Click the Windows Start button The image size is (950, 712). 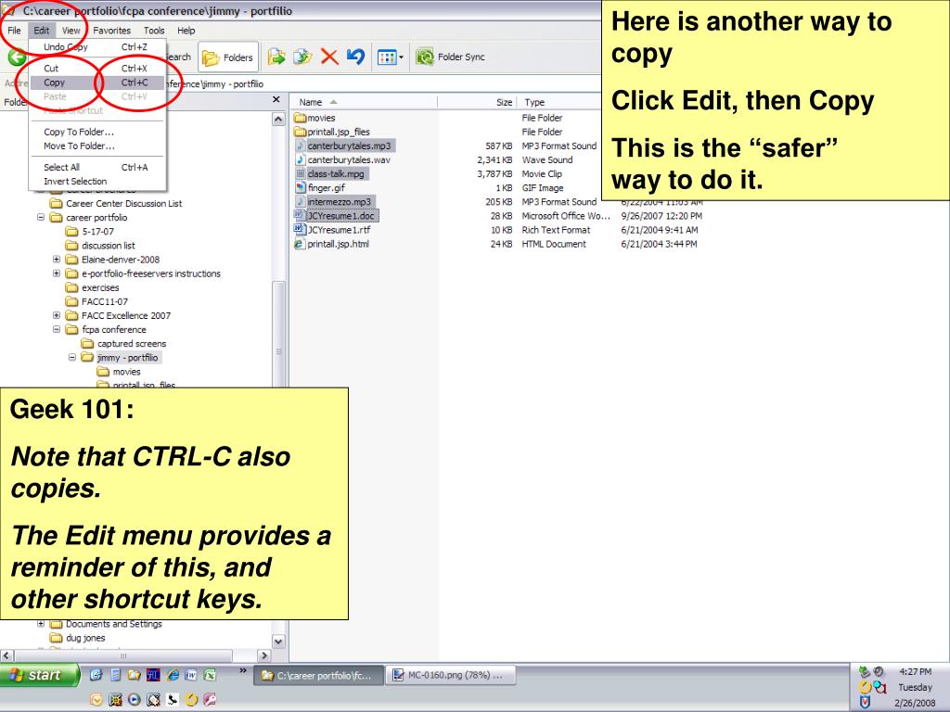pyautogui.click(x=40, y=675)
